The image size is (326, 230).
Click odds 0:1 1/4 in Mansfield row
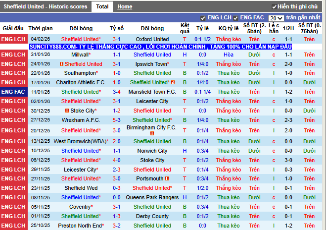coord(202,92)
